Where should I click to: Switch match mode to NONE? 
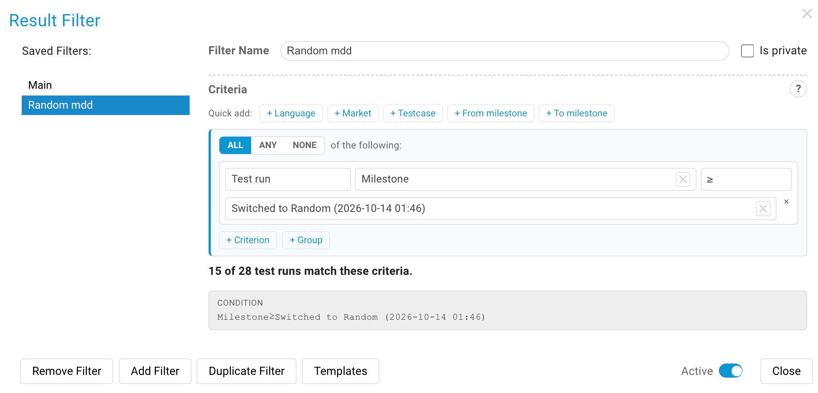304,145
